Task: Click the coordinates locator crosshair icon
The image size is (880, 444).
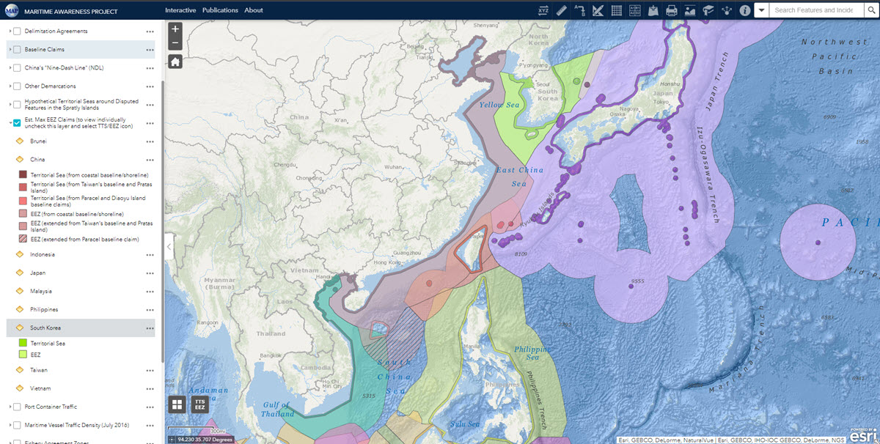Action: [x=172, y=440]
